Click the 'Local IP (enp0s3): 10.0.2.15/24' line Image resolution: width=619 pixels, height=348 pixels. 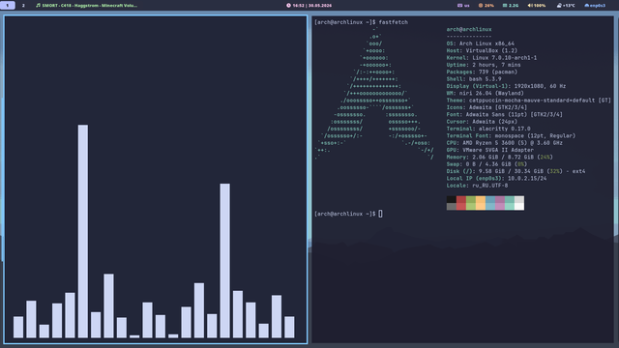(x=496, y=178)
